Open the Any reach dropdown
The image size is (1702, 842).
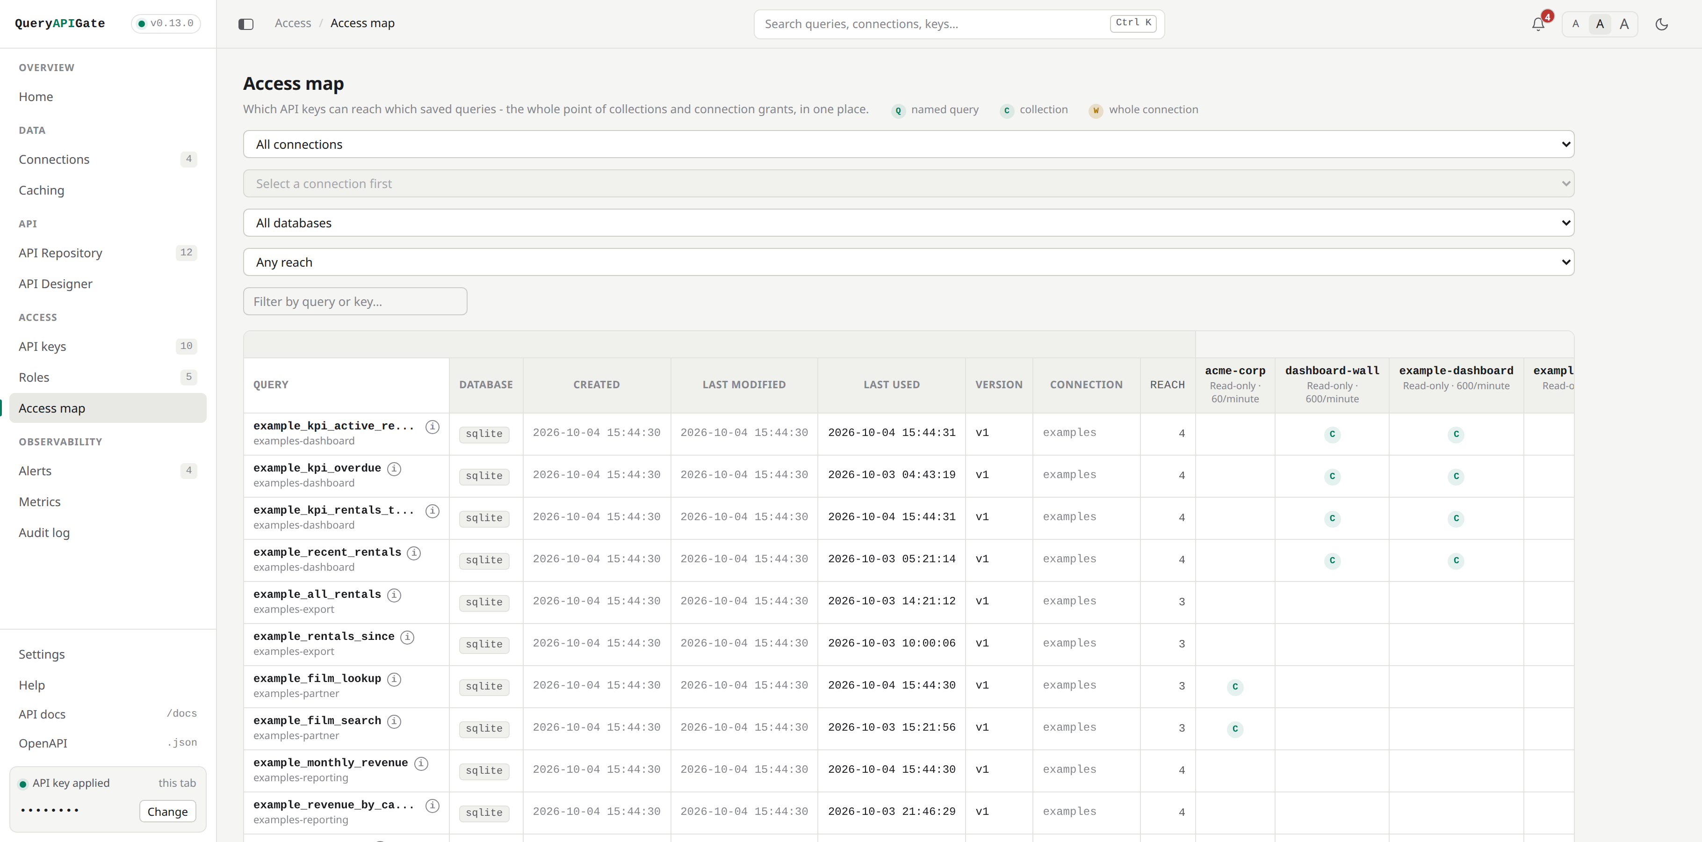tap(909, 262)
